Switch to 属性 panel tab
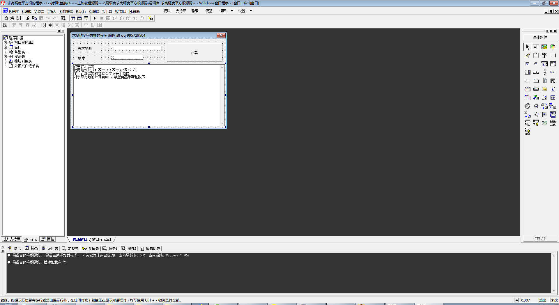Viewport: 559px width, 305px height. [x=47, y=239]
